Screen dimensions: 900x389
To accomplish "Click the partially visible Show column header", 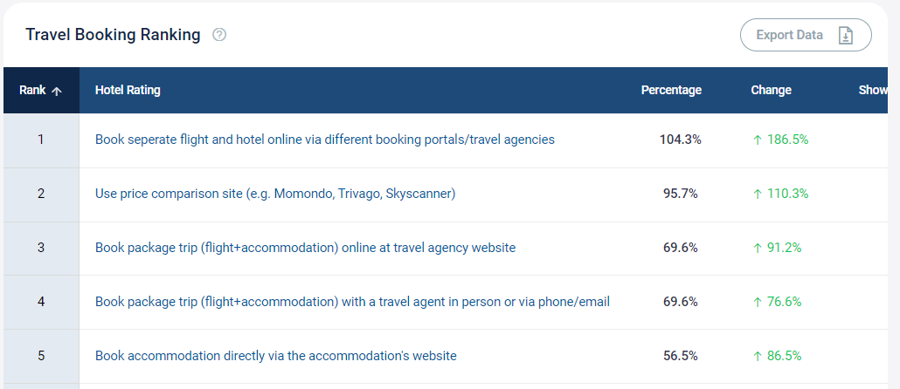I will pos(873,90).
